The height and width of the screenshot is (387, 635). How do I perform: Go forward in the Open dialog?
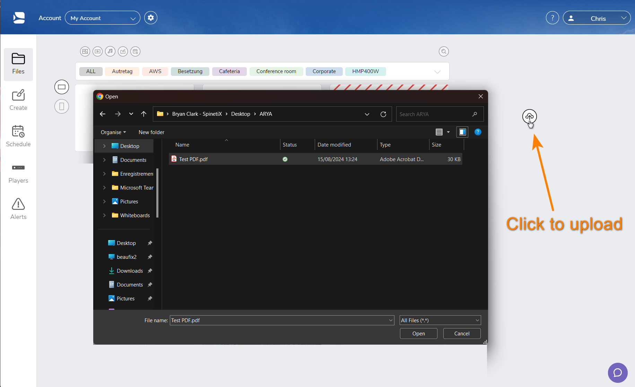118,114
